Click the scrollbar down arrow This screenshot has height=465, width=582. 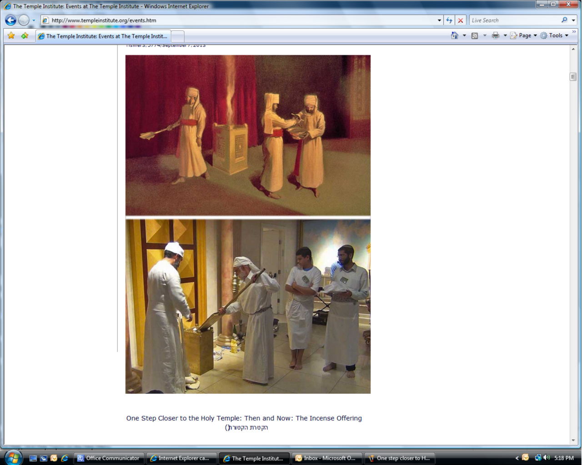click(x=573, y=440)
